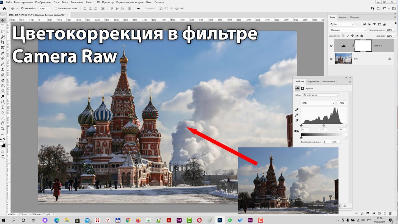Click the mask icon in Properties panel

point(302,88)
